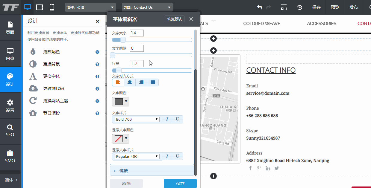
Task: Toggle the grid guidelines icon
Action: 284,7
